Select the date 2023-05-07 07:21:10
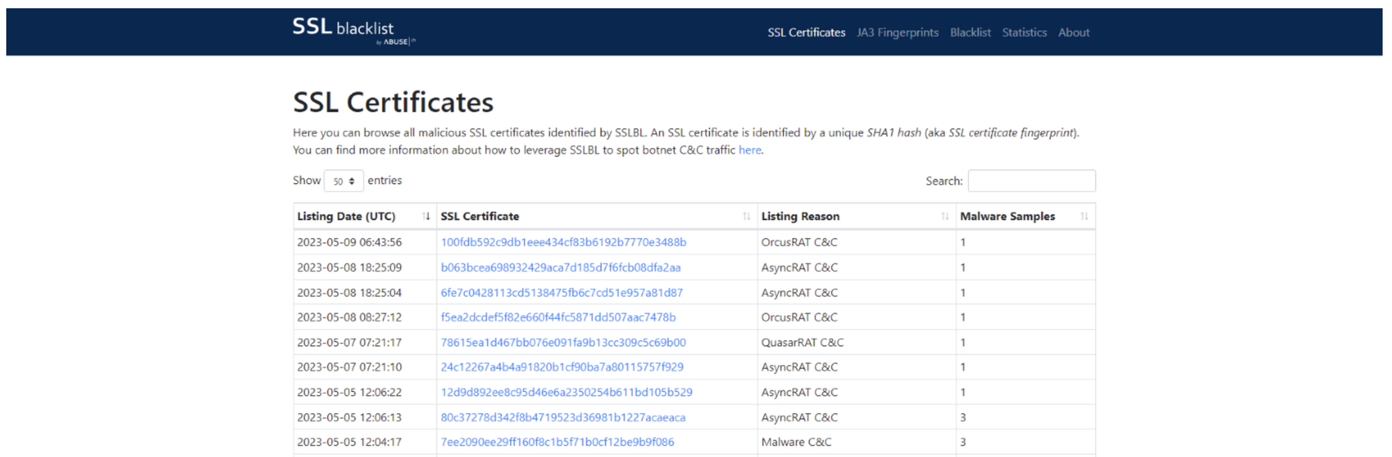 click(349, 367)
